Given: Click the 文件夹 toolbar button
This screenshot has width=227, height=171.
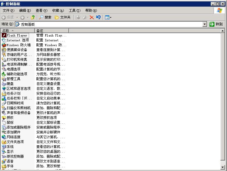Looking at the screenshot, I should click(x=63, y=17).
